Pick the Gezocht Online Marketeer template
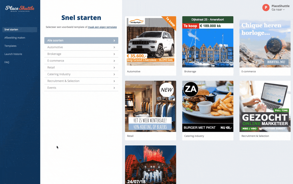293x184 pixels. (265, 106)
